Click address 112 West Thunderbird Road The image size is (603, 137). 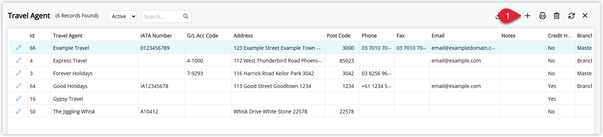pyautogui.click(x=278, y=61)
